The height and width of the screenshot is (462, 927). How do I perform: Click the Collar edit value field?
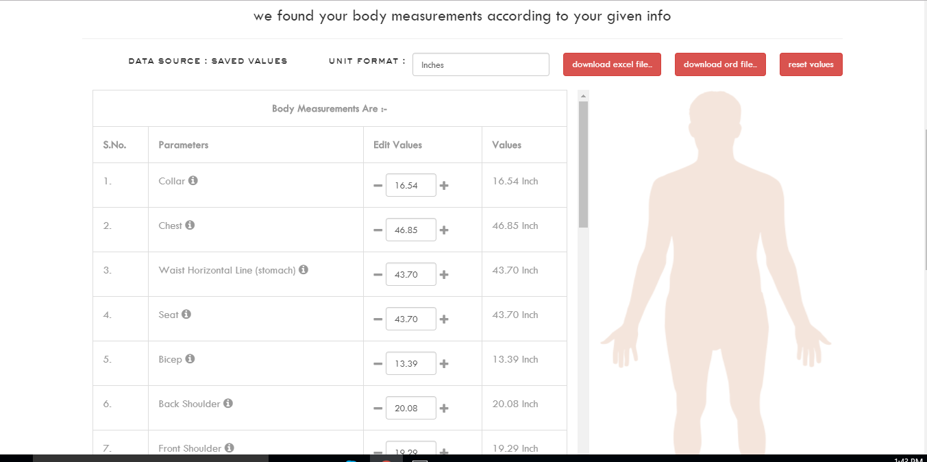point(410,186)
